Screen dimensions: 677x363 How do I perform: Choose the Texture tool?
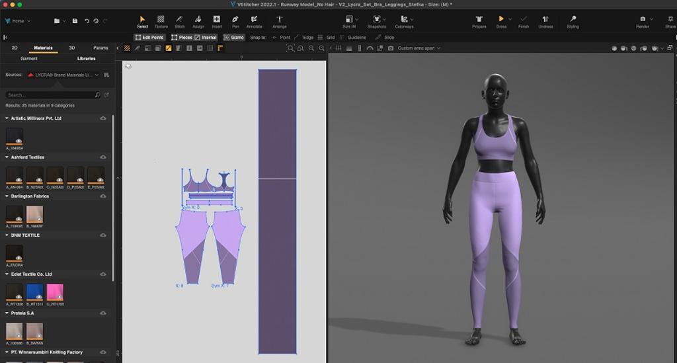[161, 21]
